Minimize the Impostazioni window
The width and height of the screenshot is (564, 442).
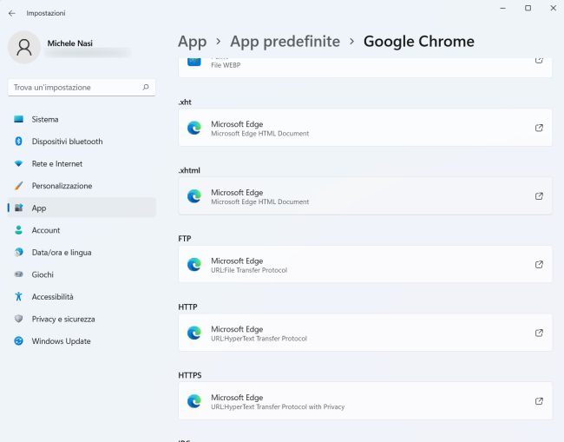point(503,8)
